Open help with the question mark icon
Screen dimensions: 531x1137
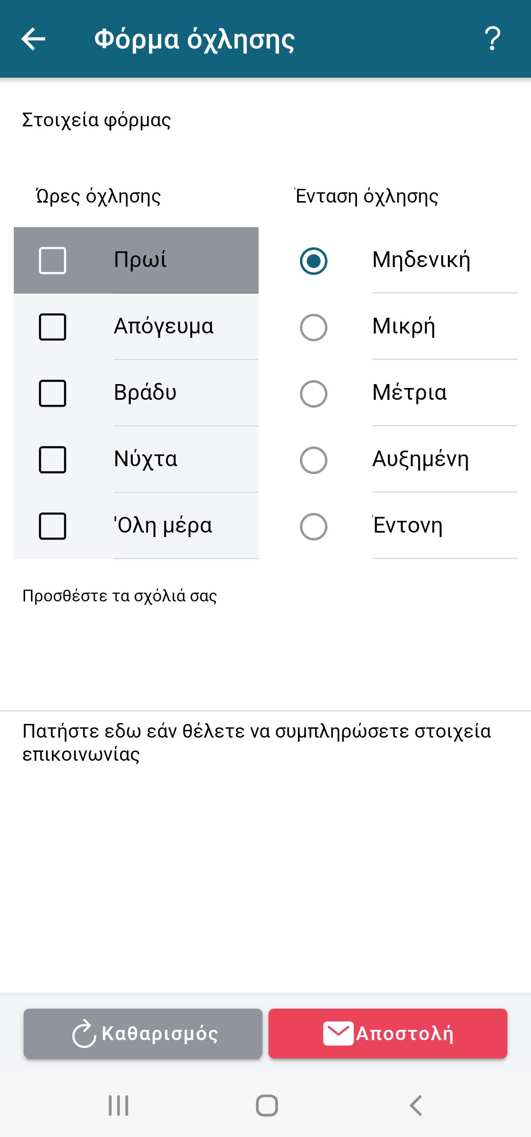(492, 39)
